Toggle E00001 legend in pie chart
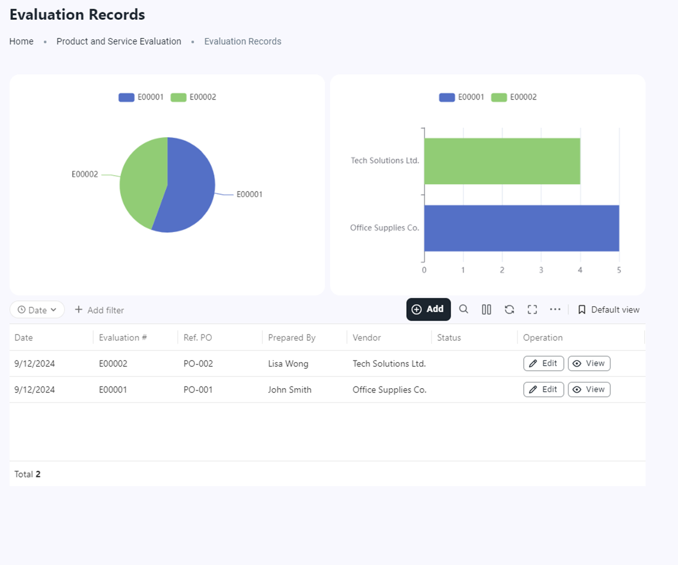The height and width of the screenshot is (565, 678). (141, 97)
